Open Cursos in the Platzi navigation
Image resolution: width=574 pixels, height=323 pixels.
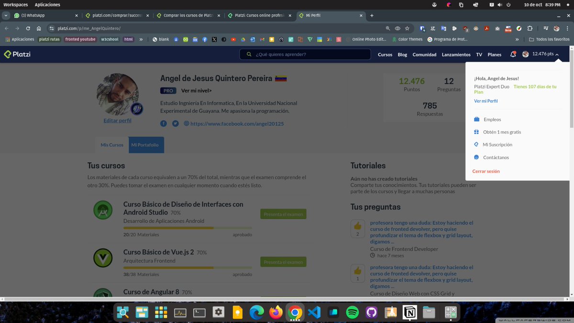385,55
